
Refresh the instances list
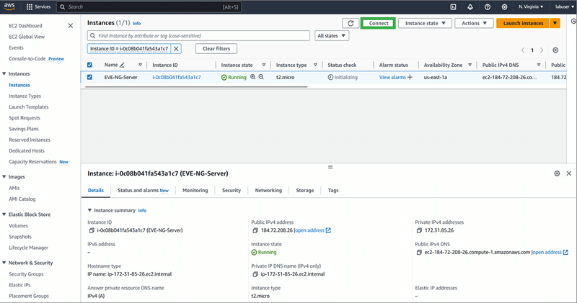tap(351, 23)
